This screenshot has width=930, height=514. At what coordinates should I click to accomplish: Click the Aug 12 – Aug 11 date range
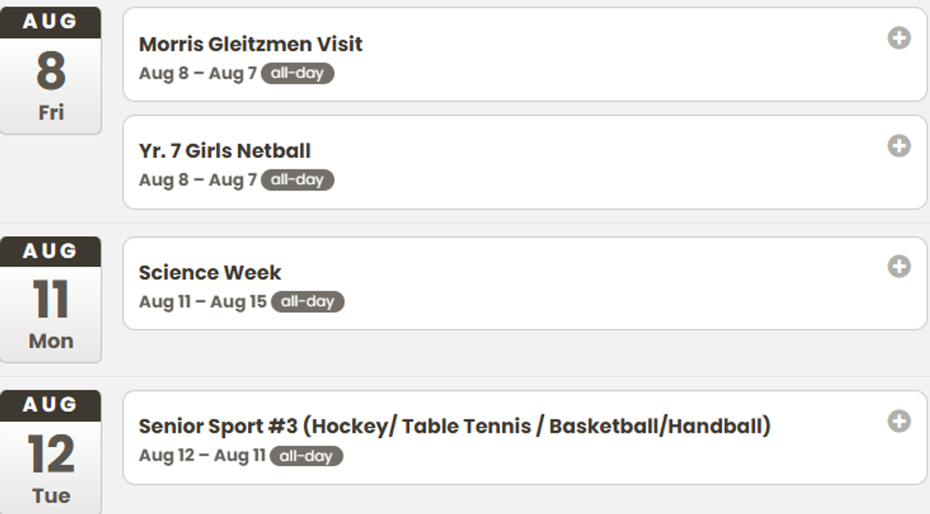201,456
